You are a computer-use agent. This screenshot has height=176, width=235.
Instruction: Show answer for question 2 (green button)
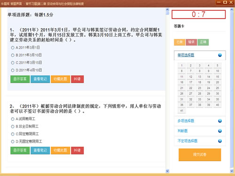pos(20,150)
